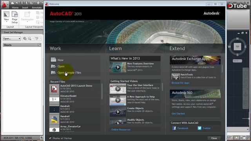Click the Autodesk Exchange Apps banner
251x141 pixels.
[195, 60]
